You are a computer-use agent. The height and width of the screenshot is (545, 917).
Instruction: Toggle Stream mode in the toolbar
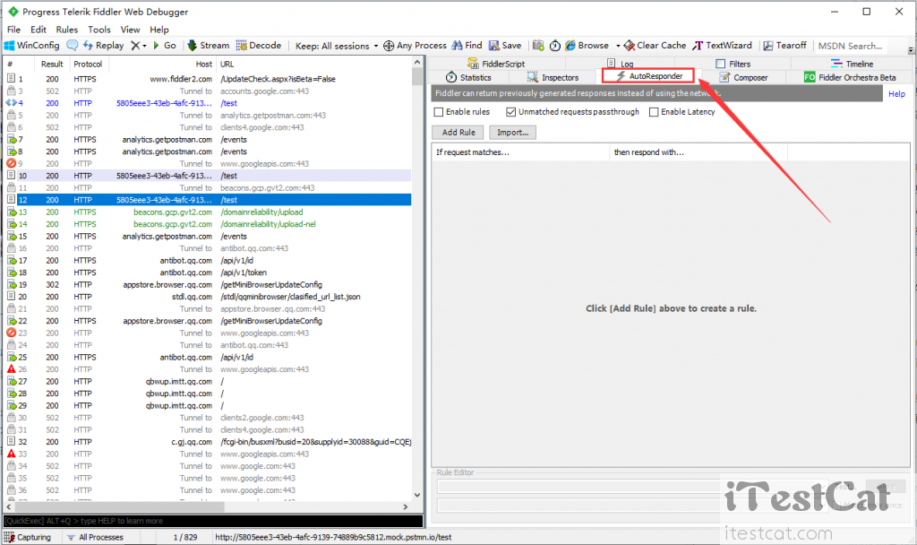pos(208,46)
